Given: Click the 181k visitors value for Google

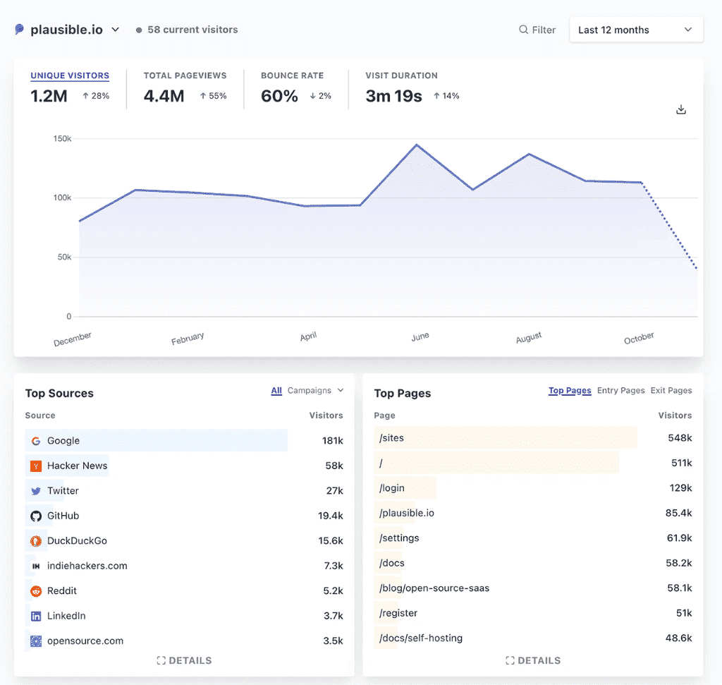Looking at the screenshot, I should click(333, 441).
